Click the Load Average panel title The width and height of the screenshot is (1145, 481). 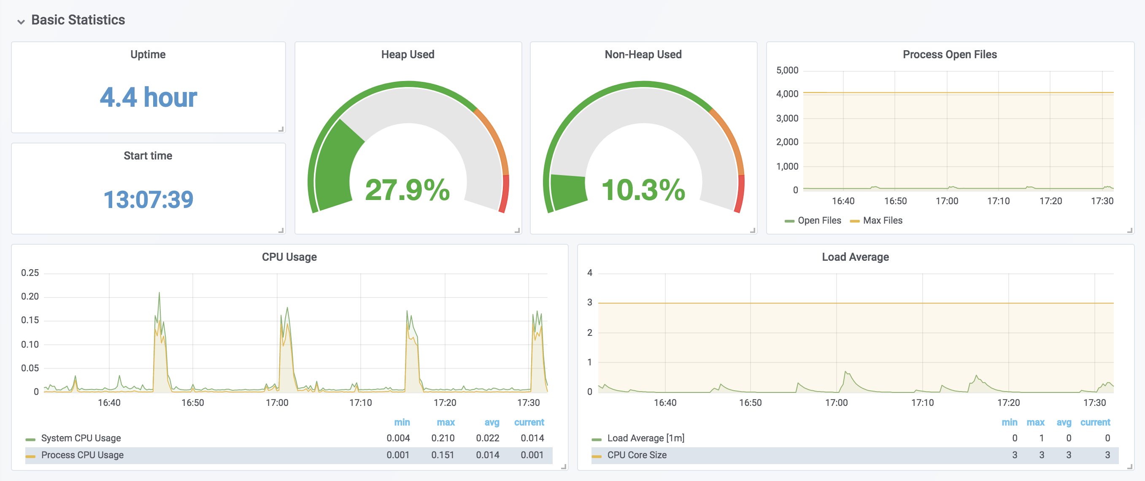855,257
